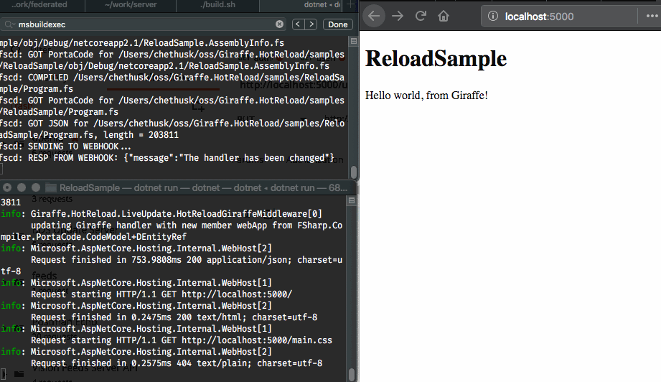
Task: Select the dotnet terminal tab
Action: tap(301, 5)
